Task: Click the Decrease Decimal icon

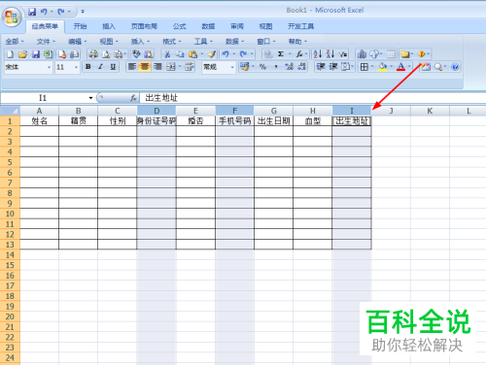Action: click(302, 67)
